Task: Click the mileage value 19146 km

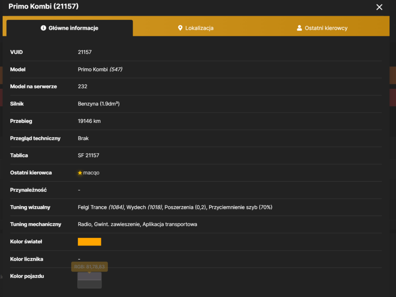Action: [89, 121]
